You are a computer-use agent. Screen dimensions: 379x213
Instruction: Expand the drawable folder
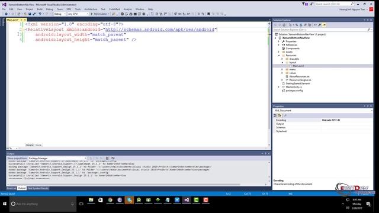[282, 59]
